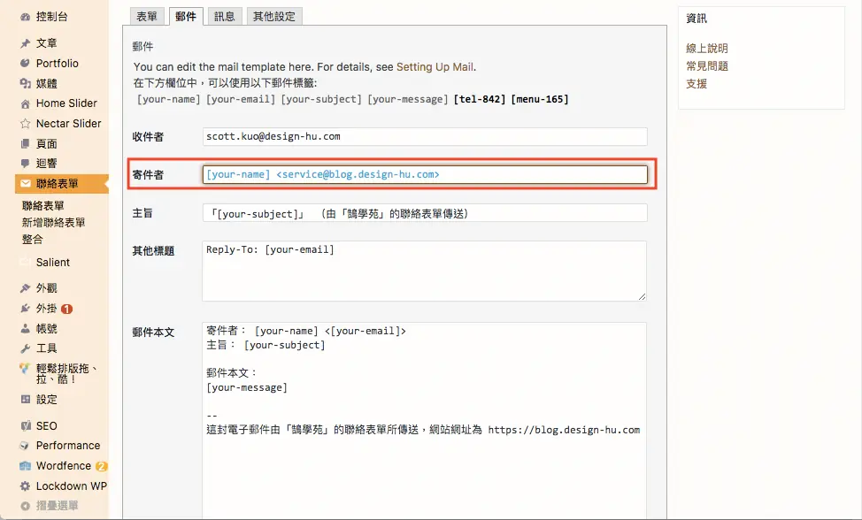862x520 pixels.
Task: Open 新增聯絡表單 submenu item
Action: (53, 222)
